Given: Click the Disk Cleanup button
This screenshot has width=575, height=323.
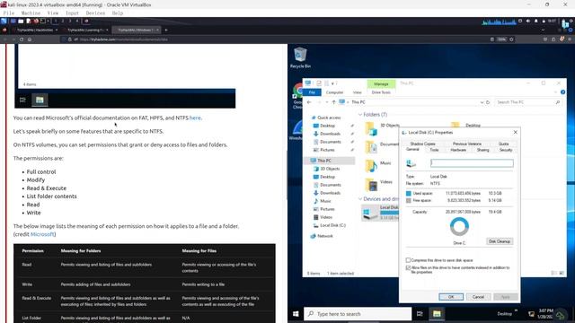Looking at the screenshot, I should point(500,241).
